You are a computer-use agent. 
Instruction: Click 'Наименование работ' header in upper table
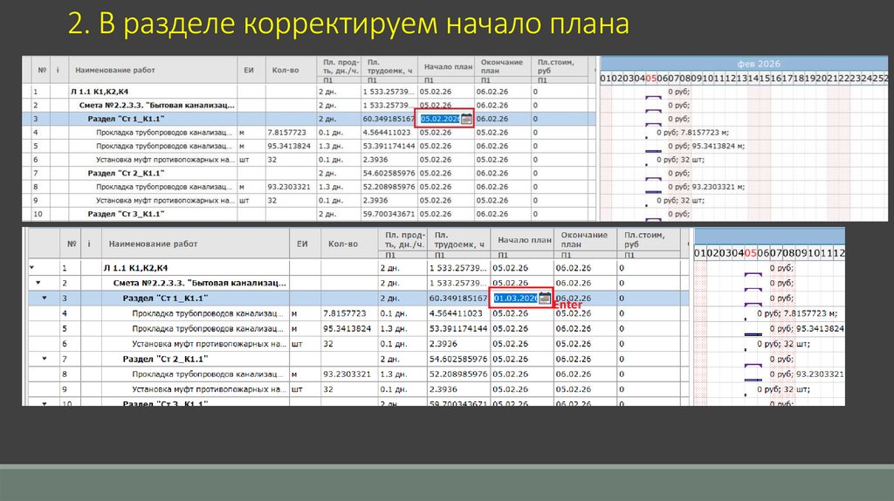[115, 70]
